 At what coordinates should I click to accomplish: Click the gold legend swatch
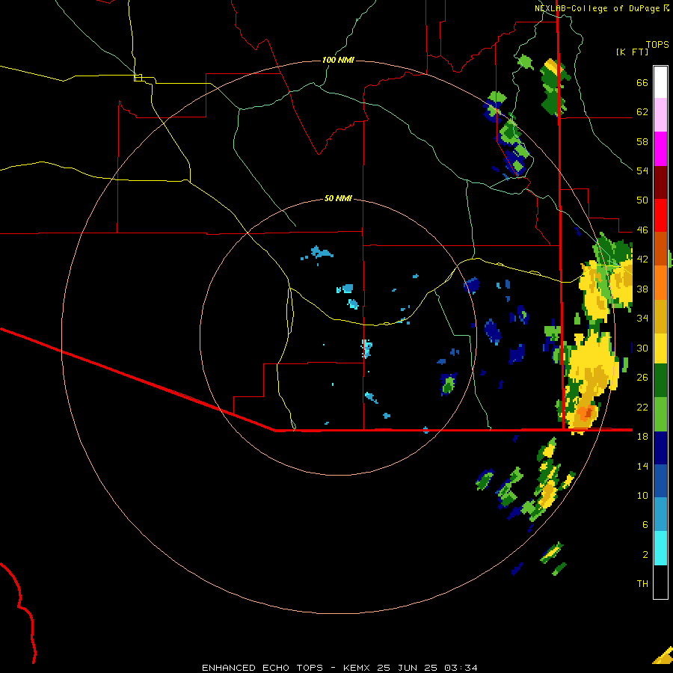[660, 316]
